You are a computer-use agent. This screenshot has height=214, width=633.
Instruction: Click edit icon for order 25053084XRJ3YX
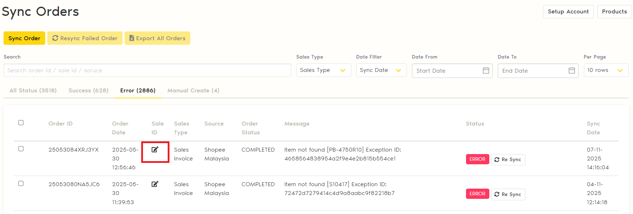click(155, 149)
